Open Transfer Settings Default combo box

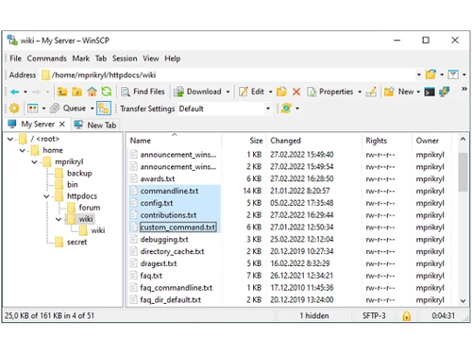[x=225, y=109]
